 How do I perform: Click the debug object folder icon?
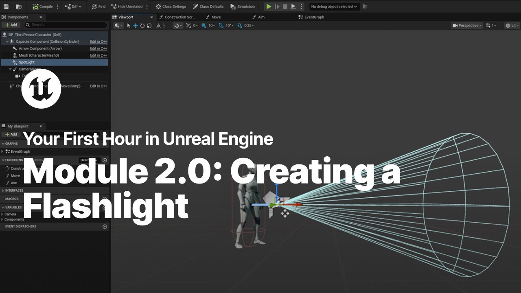tap(365, 7)
